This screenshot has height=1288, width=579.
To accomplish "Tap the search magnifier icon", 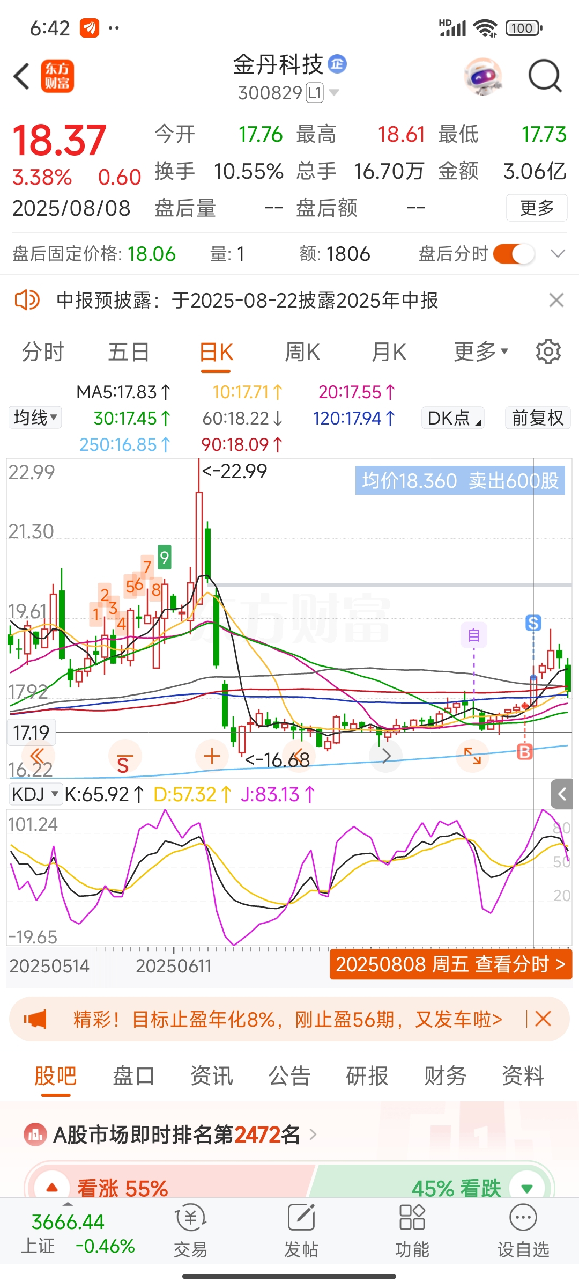I will 545,76.
